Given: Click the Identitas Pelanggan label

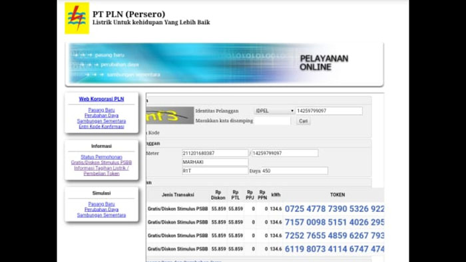Looking at the screenshot, I should click(217, 111).
